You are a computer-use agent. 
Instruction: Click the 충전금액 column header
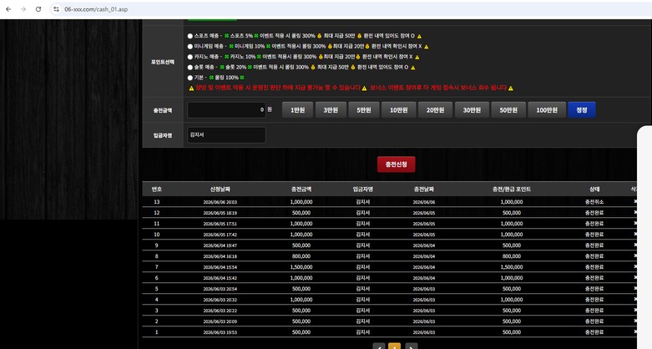(301, 189)
